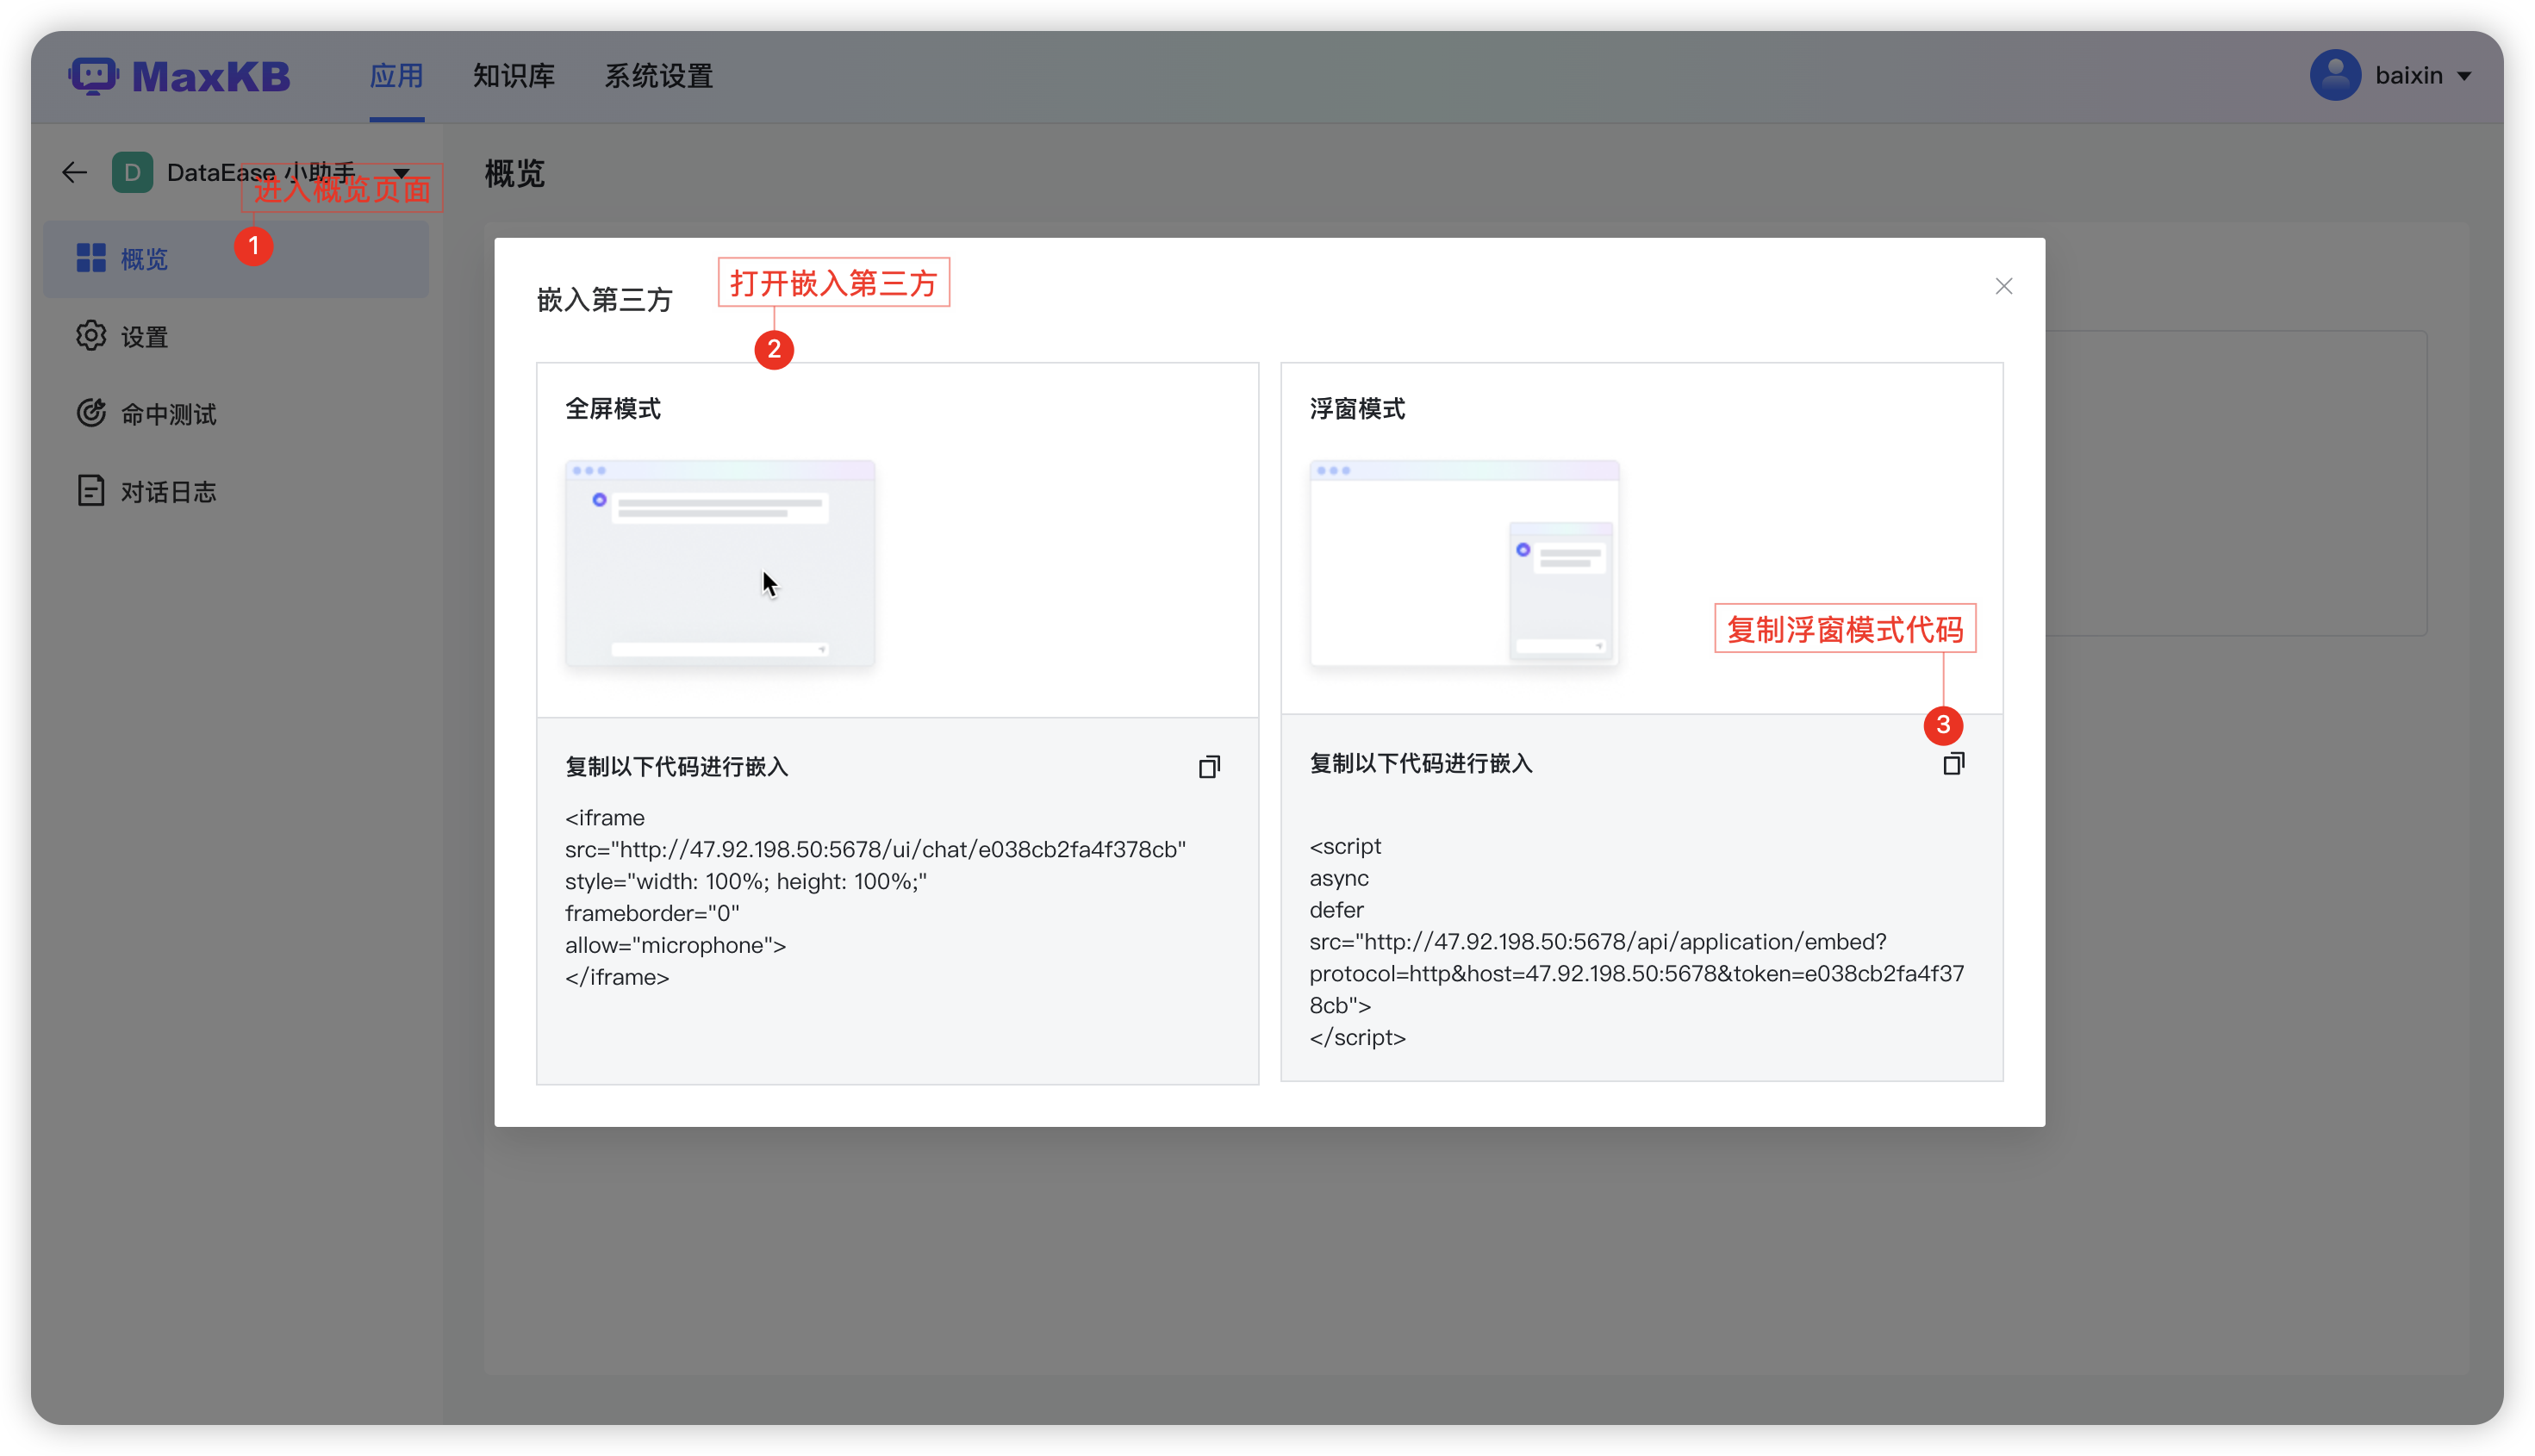Expand the DataEase 小助手 application dropdown
Image resolution: width=2535 pixels, height=1456 pixels.
[402, 173]
